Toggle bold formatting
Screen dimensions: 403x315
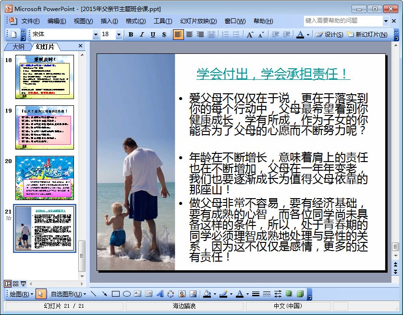click(131, 35)
